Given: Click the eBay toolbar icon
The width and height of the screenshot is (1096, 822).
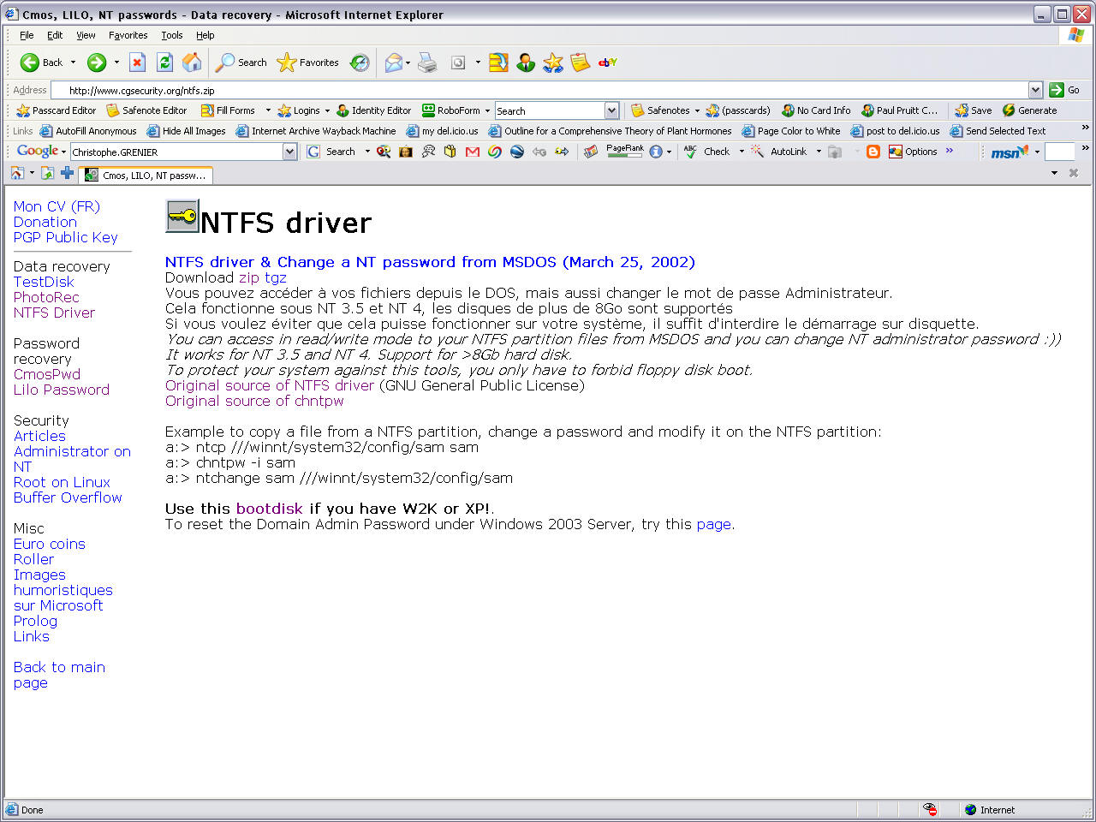Looking at the screenshot, I should click(607, 63).
